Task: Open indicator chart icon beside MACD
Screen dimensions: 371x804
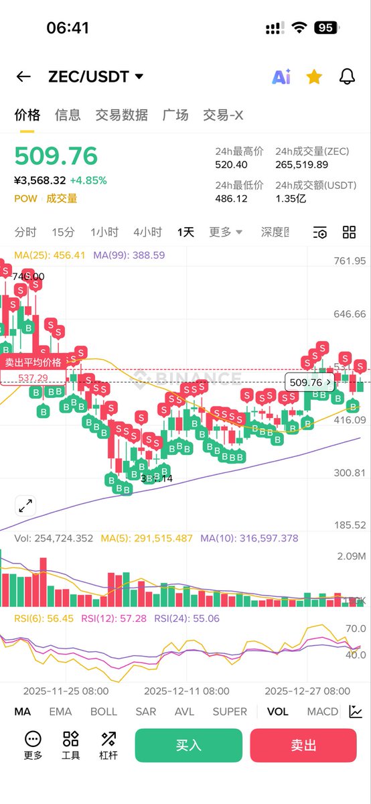Action: (x=356, y=712)
